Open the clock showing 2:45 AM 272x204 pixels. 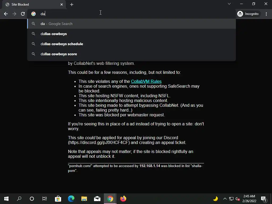[x=249, y=199]
